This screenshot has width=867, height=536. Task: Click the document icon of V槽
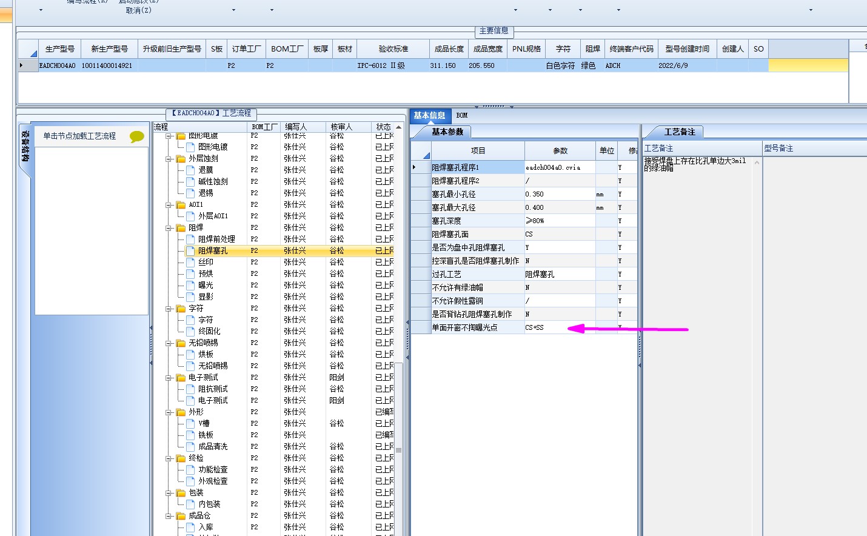(x=190, y=424)
